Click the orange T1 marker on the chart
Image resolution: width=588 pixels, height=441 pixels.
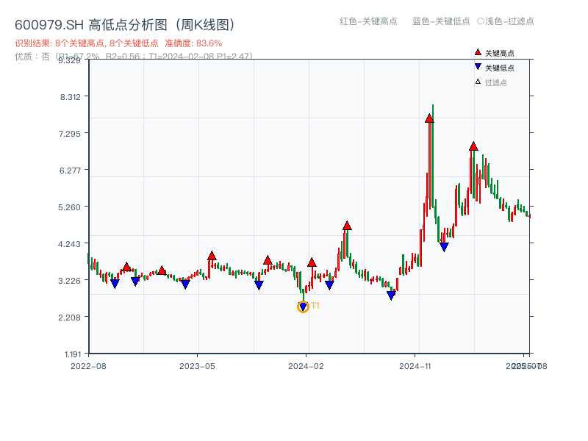(x=315, y=306)
